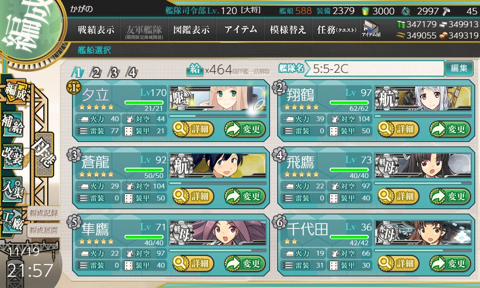Viewport: 480px width, 288px height.
Task: Click the 母港 home port button
Action: [x=44, y=154]
